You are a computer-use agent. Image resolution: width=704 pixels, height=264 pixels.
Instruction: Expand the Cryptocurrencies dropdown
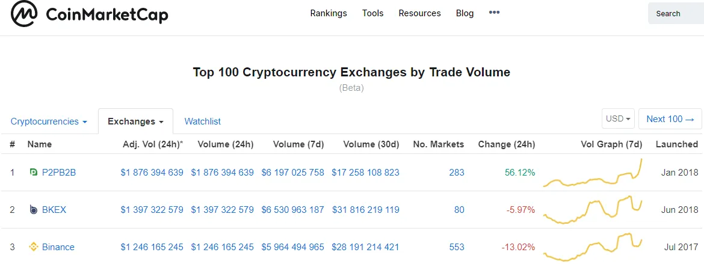click(49, 121)
